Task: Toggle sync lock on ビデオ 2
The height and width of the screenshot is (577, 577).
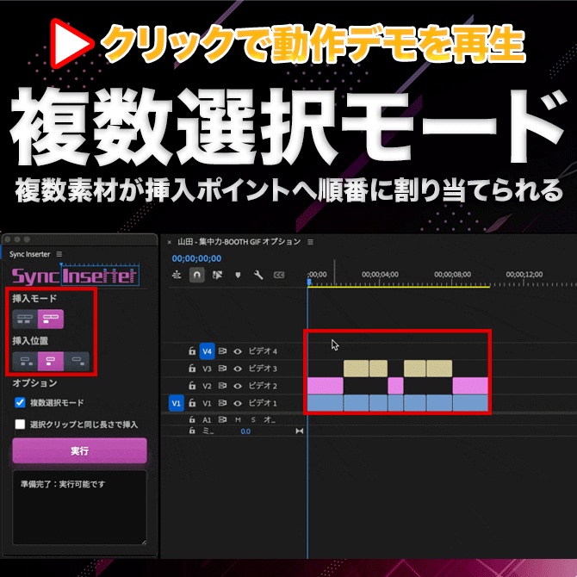Action: [x=222, y=385]
